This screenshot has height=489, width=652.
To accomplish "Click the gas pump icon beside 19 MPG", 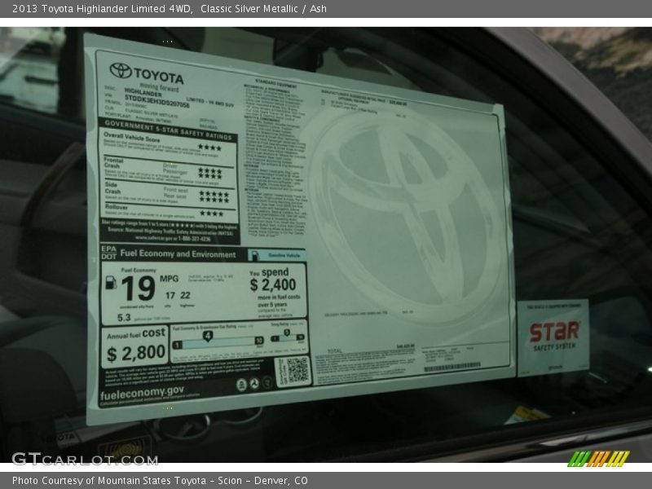I will click(111, 282).
